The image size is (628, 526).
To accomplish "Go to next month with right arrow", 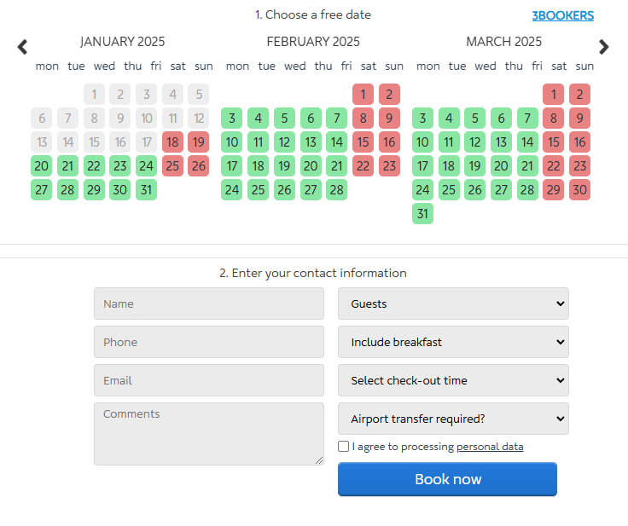I will click(604, 47).
